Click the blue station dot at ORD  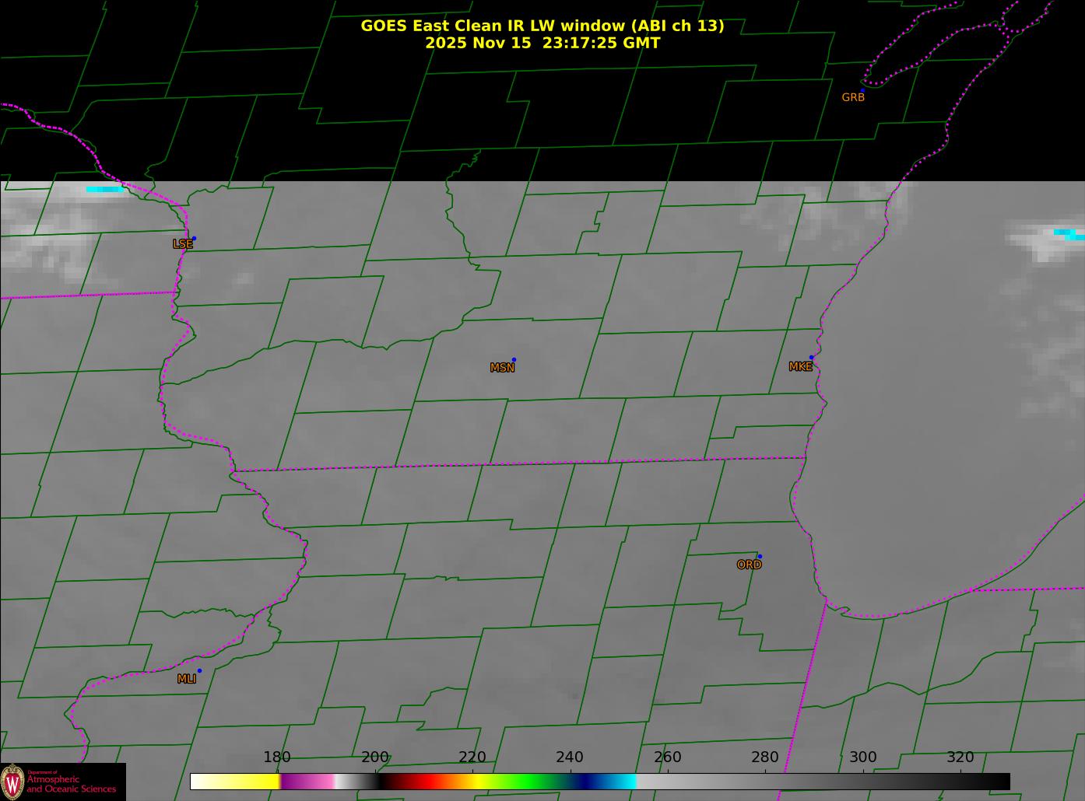coord(760,557)
